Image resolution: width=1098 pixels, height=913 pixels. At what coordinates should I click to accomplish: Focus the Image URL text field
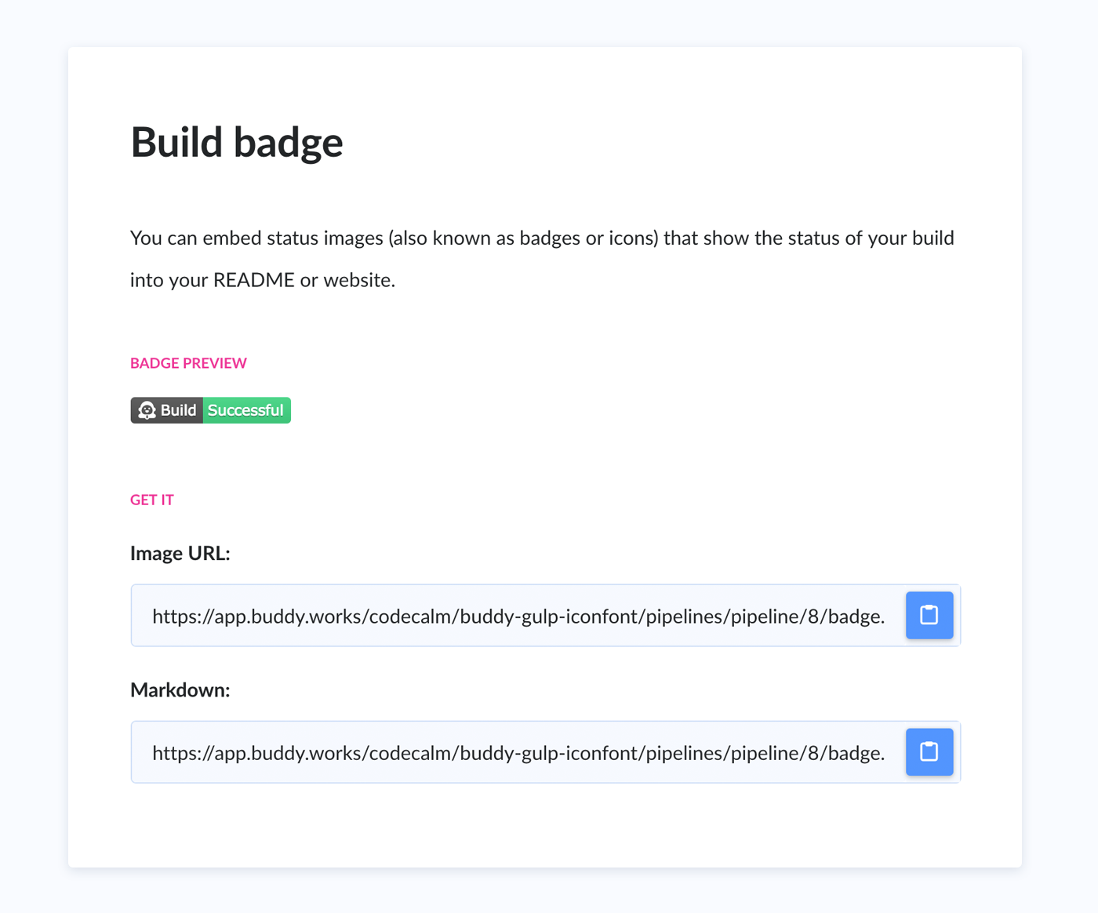(x=518, y=615)
